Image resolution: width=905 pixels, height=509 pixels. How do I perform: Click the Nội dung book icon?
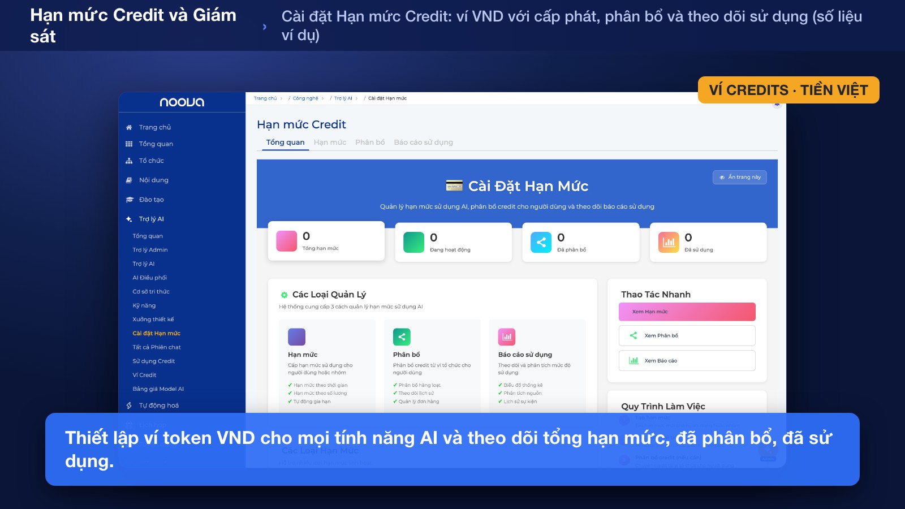129,180
